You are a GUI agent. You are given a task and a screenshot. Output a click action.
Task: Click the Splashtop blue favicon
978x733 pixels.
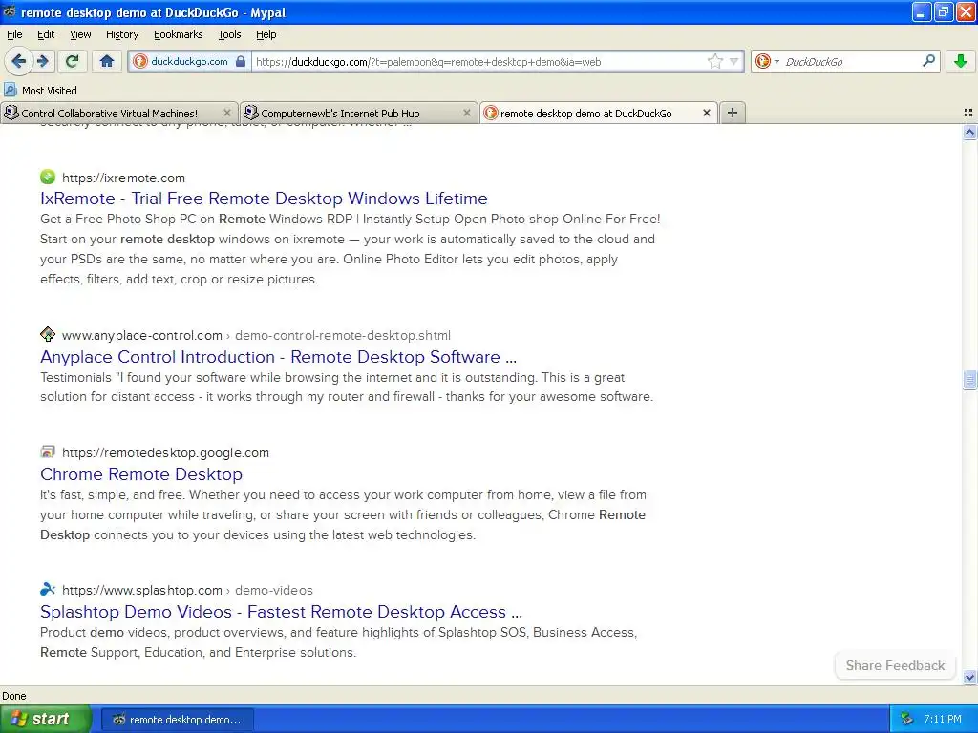48,589
